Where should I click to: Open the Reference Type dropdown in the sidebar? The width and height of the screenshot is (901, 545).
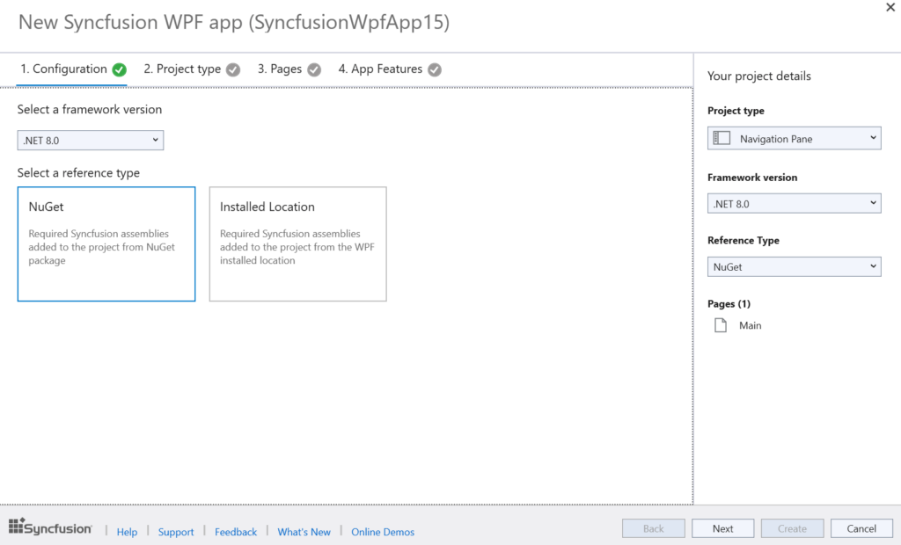pyautogui.click(x=874, y=266)
